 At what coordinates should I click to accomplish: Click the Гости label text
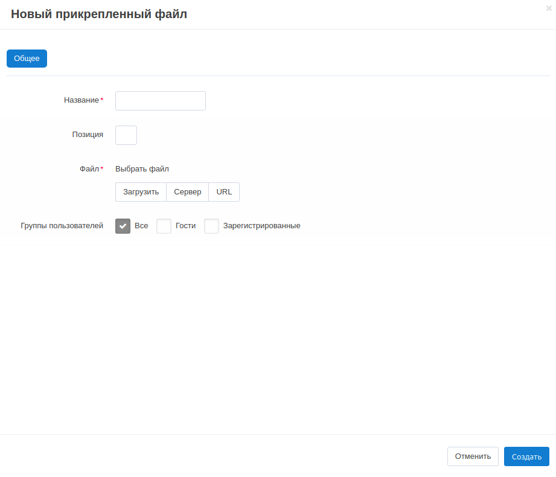click(x=185, y=226)
